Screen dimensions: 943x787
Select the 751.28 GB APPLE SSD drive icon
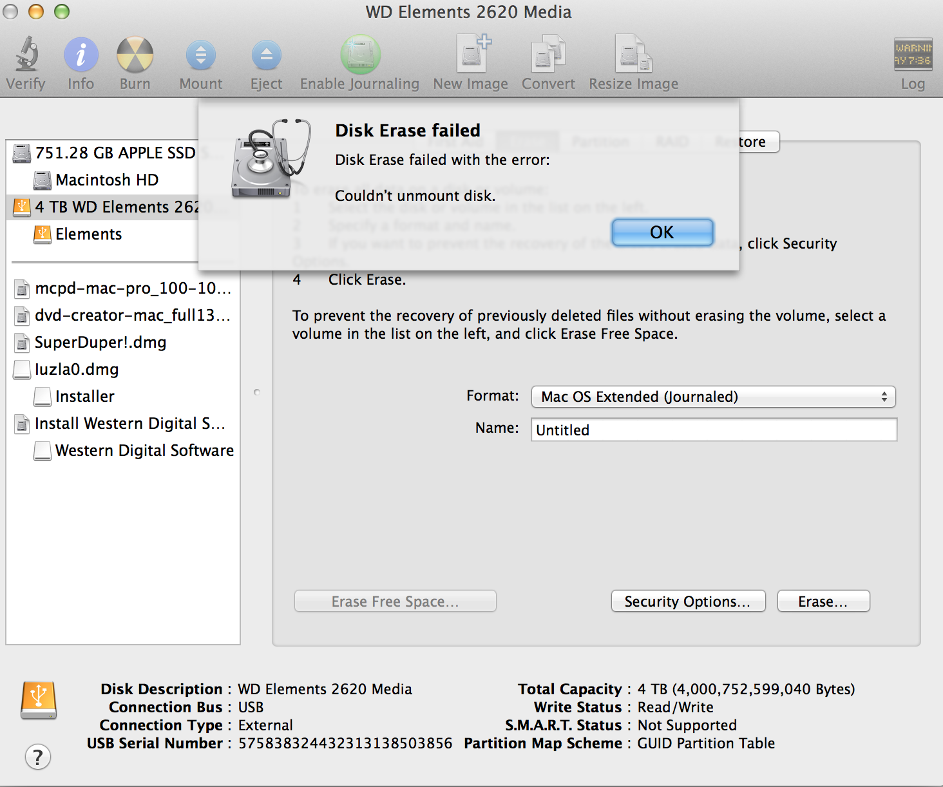(x=22, y=153)
